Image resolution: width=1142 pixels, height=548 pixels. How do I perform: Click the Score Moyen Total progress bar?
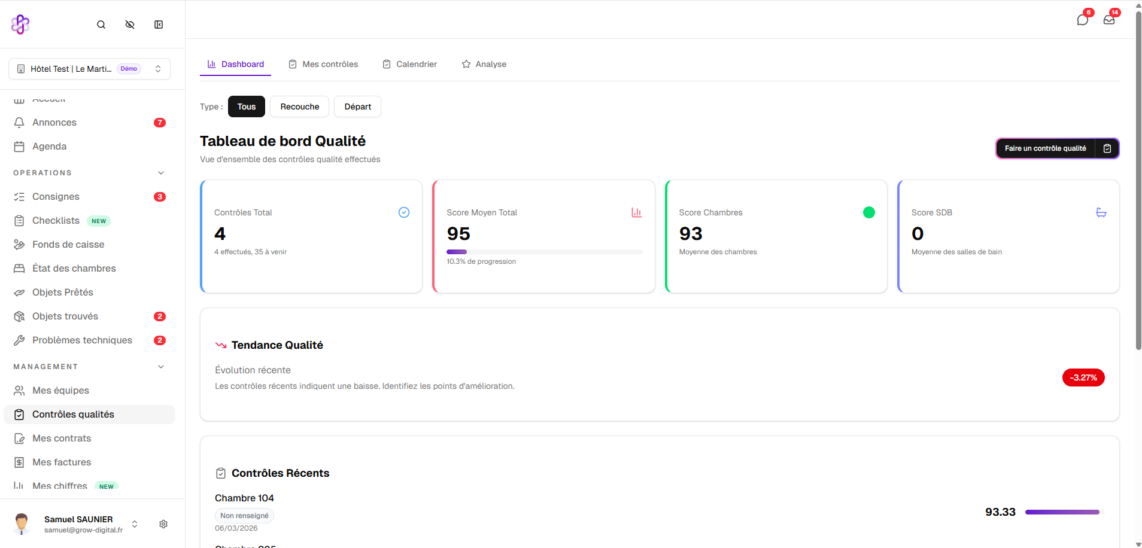click(544, 252)
